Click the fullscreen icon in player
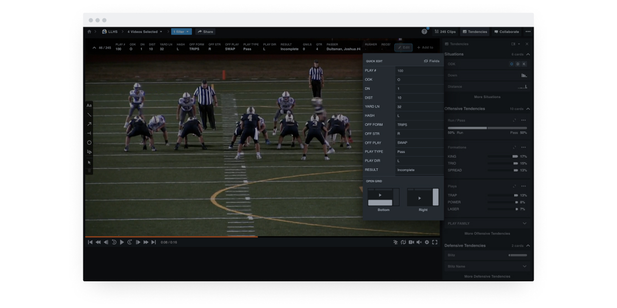 coord(434,242)
